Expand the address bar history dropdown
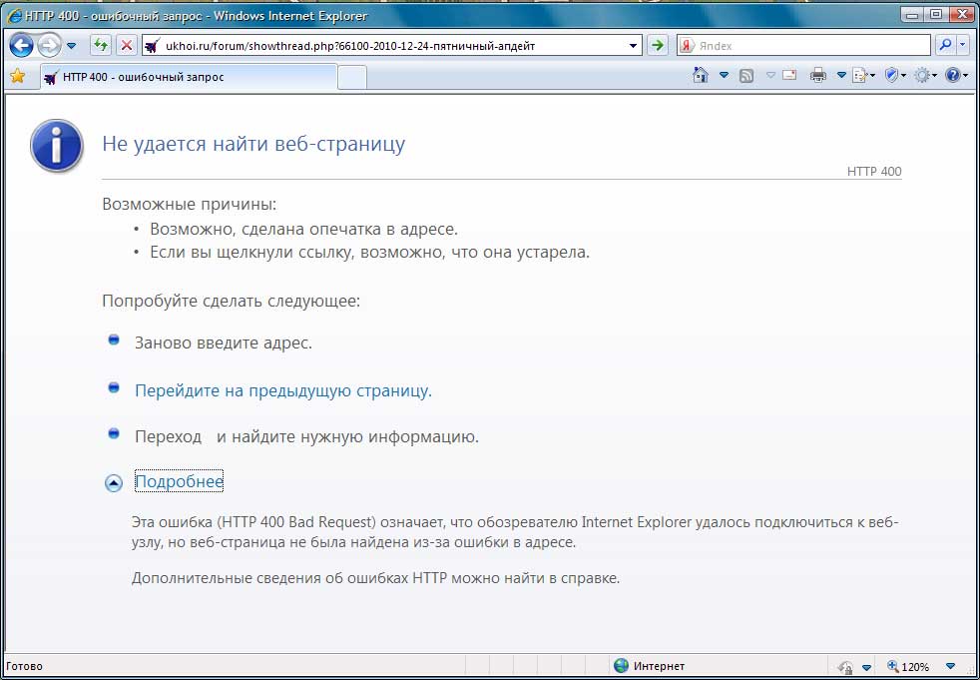Screen dimensions: 980x680 (633, 46)
